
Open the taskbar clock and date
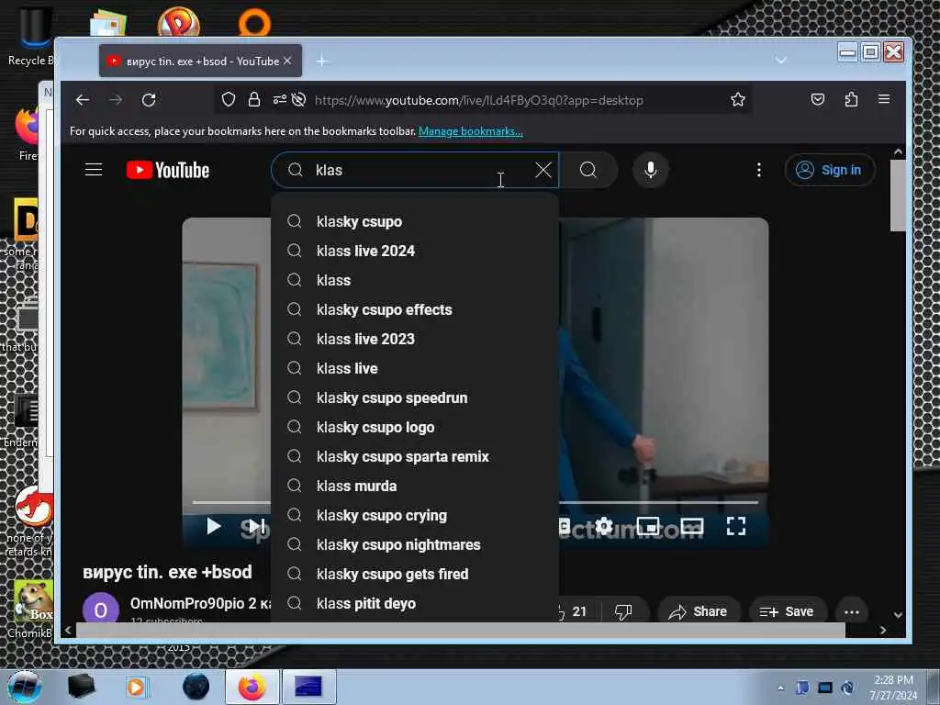(x=893, y=687)
